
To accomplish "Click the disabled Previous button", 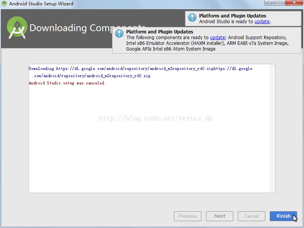I will click(x=187, y=216).
